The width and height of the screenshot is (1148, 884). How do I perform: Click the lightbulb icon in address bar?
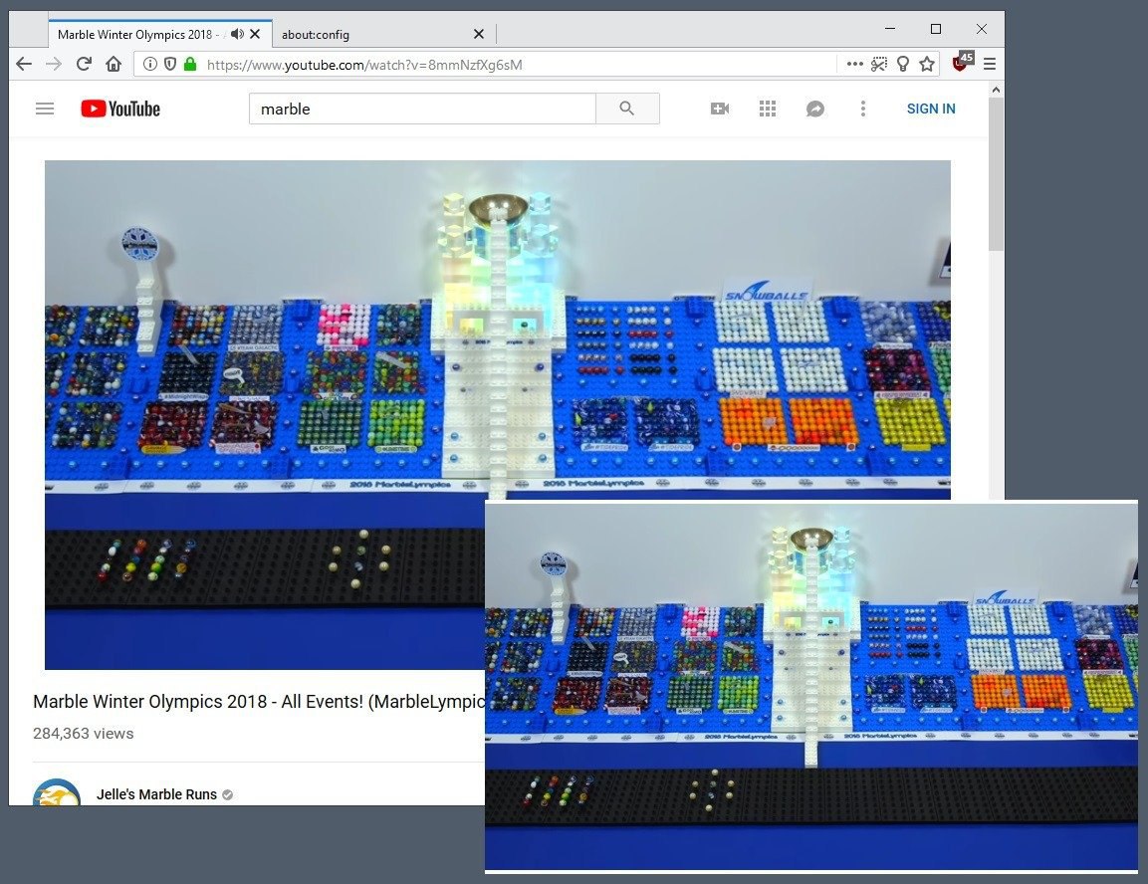point(903,65)
